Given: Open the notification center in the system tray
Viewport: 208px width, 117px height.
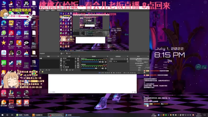Looking at the screenshot, I should [205, 115].
